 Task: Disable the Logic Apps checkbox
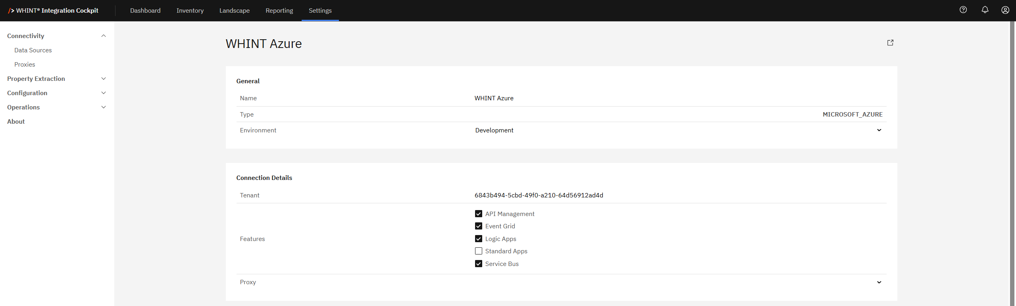[479, 239]
